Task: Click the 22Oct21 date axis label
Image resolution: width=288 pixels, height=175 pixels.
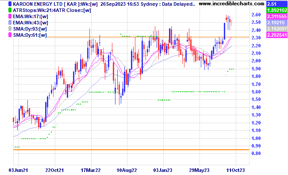Action: [x=54, y=170]
